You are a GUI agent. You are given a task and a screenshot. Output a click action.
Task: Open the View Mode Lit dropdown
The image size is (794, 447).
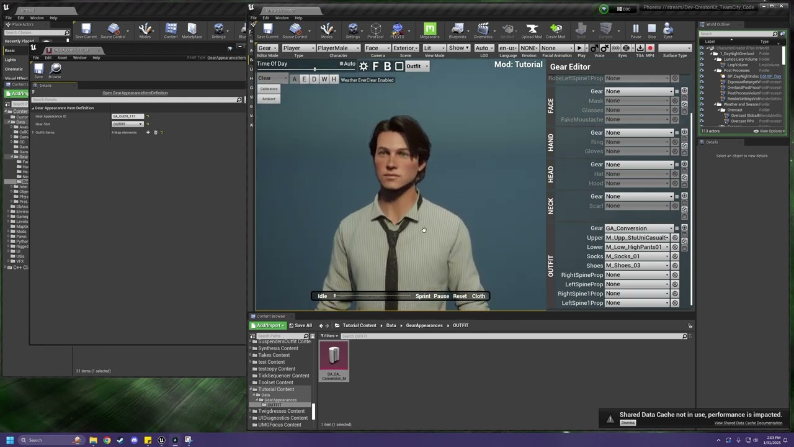[x=434, y=48]
